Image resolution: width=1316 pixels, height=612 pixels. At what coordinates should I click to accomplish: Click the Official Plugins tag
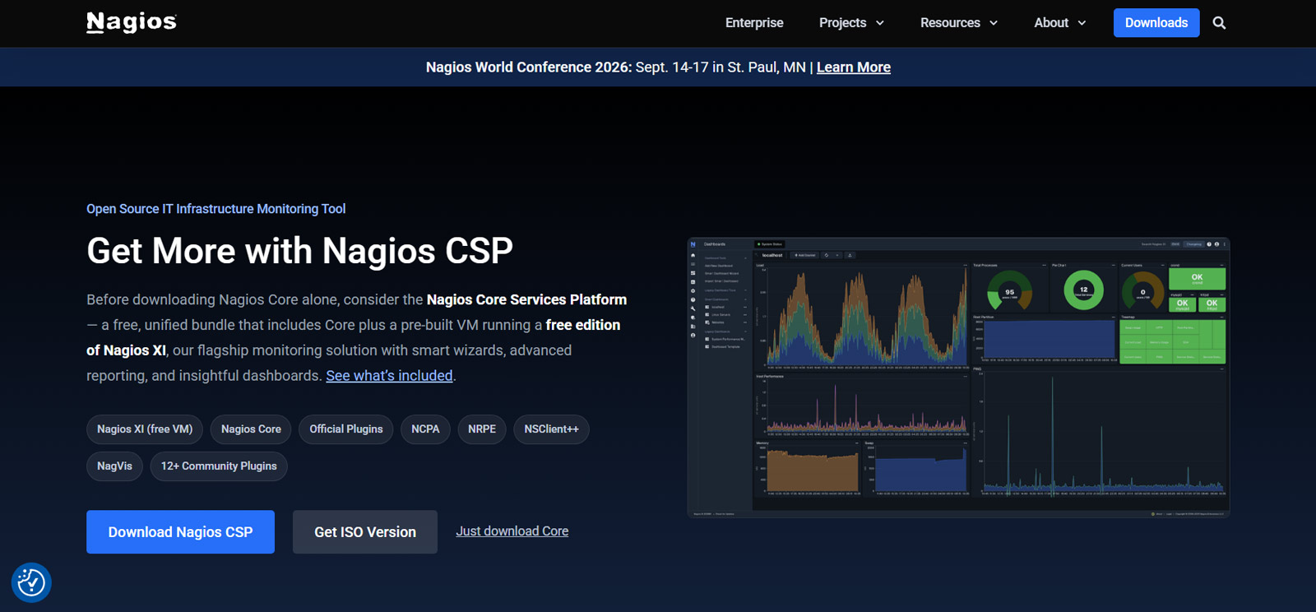(x=345, y=429)
